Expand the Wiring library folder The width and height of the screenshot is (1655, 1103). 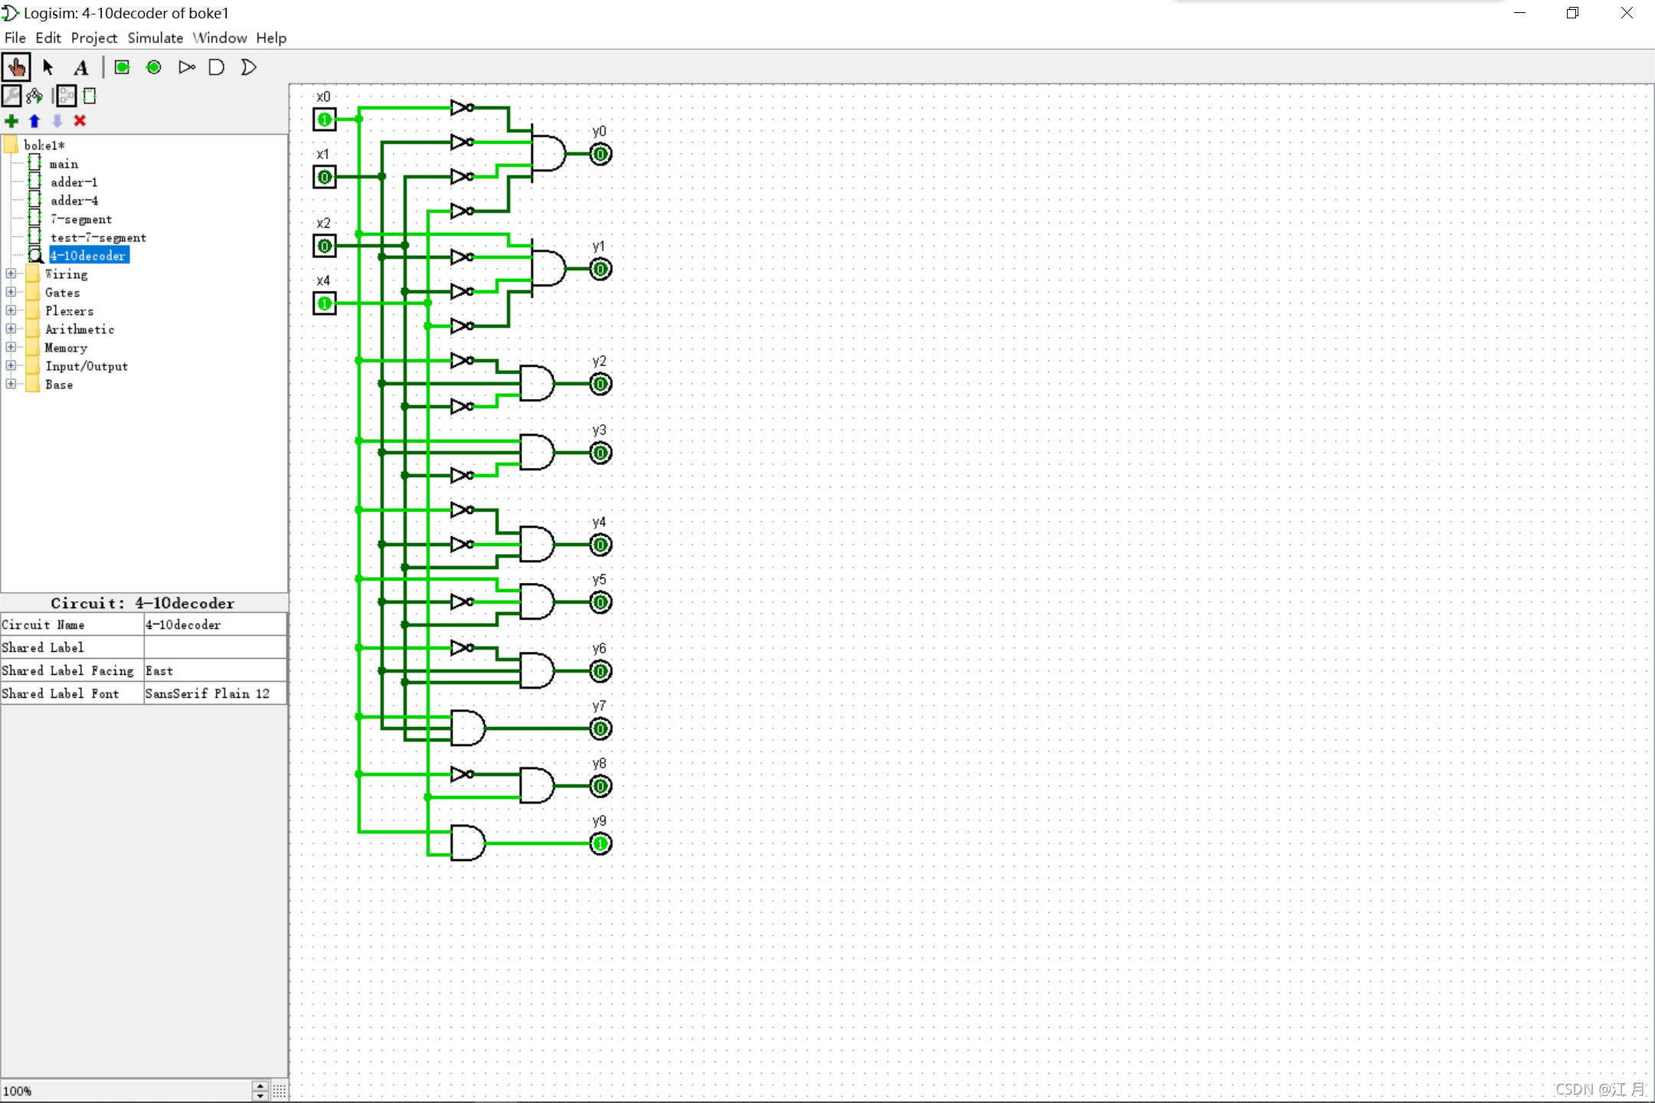coord(11,273)
